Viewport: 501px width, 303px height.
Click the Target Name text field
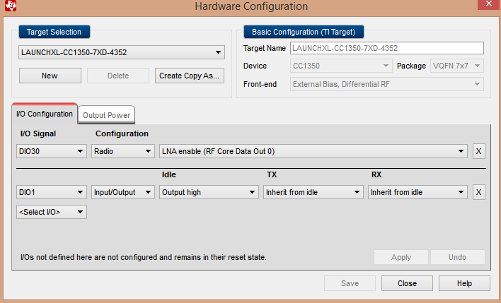click(386, 48)
